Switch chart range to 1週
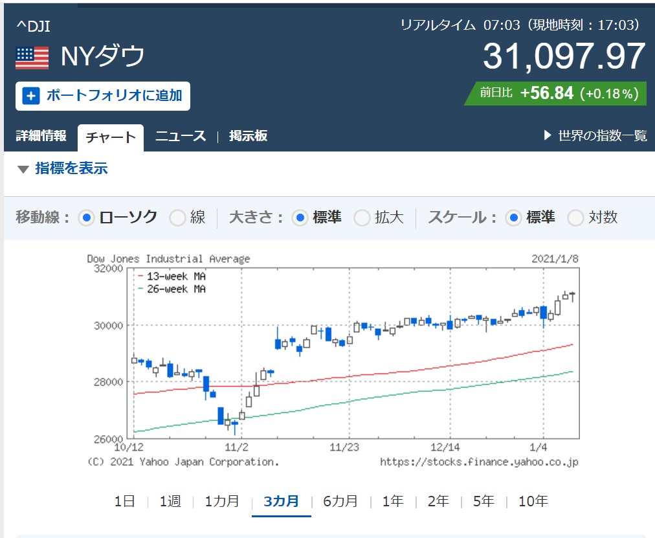This screenshot has height=538, width=655. (x=170, y=501)
